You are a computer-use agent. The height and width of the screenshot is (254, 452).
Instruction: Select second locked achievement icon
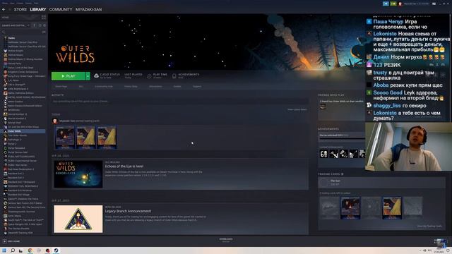[334, 154]
